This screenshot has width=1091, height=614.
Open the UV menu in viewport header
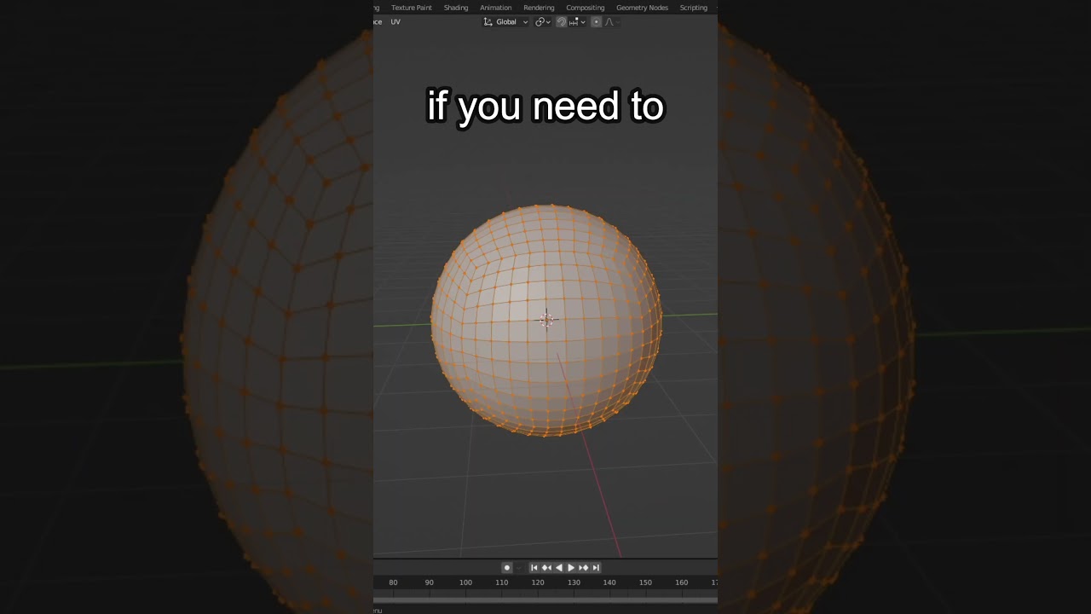click(x=395, y=22)
